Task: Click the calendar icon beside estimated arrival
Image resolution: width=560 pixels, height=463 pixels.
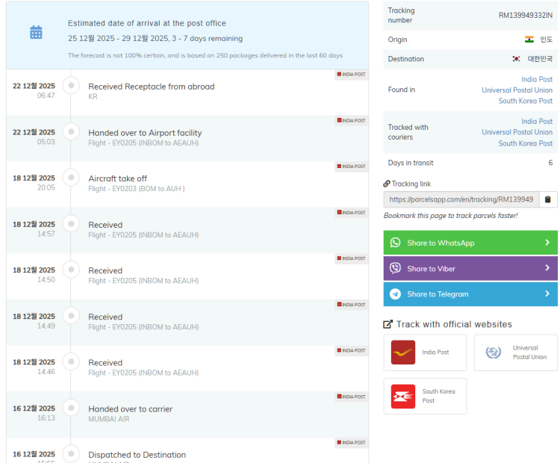Action: [x=36, y=32]
